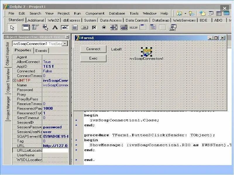The image size is (234, 175).
Task: Switch to the ADO palette tab
Action: pyautogui.click(x=218, y=20)
